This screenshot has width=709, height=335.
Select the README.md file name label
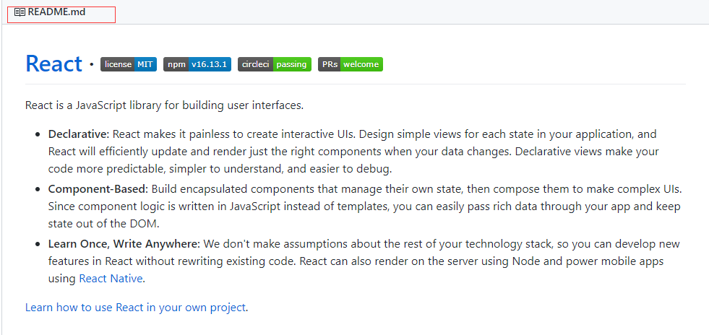56,12
